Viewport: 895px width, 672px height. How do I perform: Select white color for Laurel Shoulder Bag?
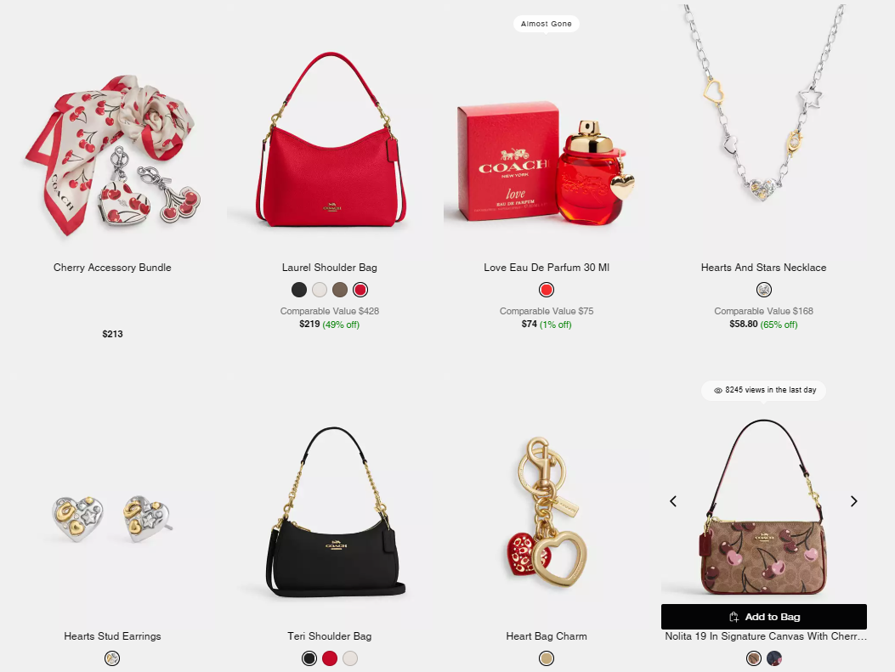[320, 290]
